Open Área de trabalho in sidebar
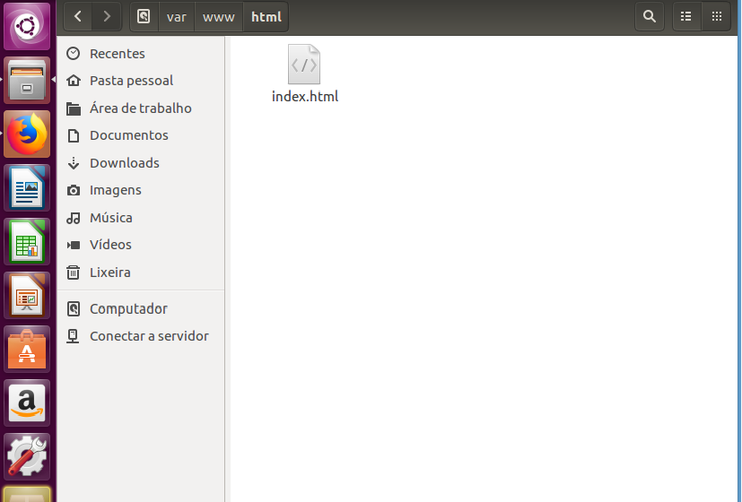742x502 pixels. [140, 108]
